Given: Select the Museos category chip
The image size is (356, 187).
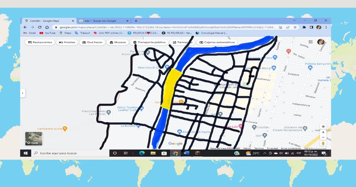Looking at the screenshot, I should pos(118,42).
